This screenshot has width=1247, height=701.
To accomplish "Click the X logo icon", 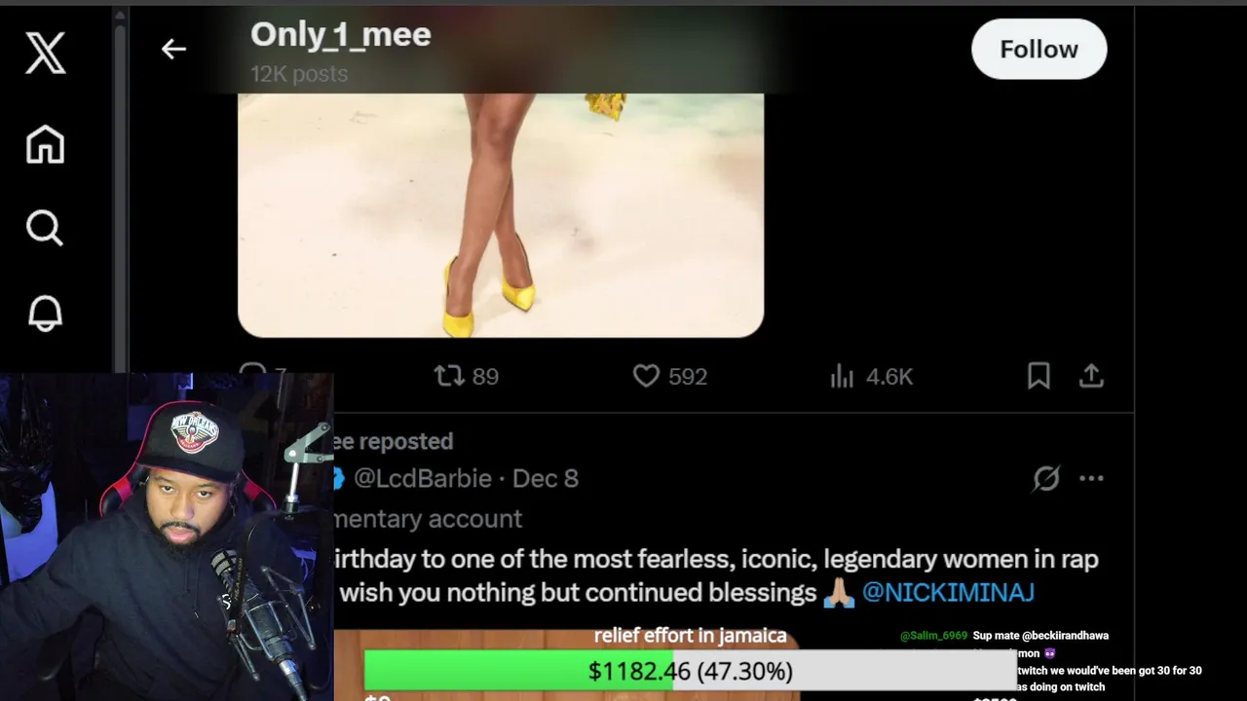I will [x=45, y=53].
